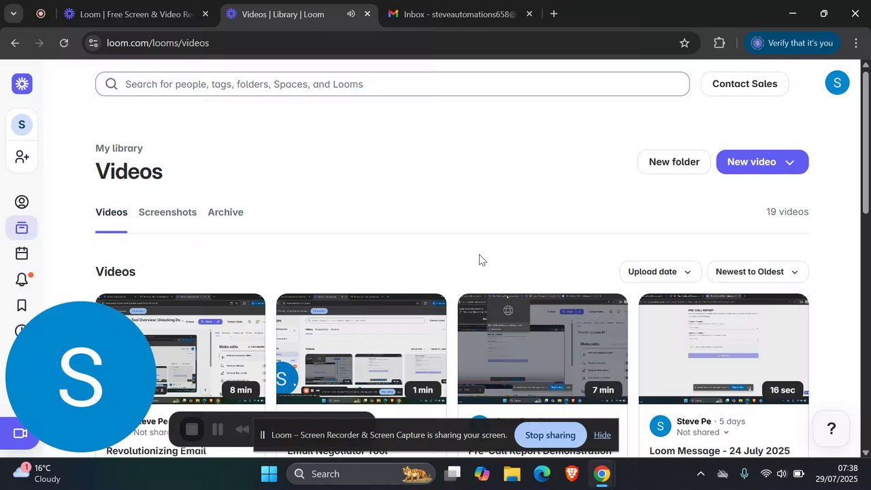Viewport: 871px width, 490px height.
Task: Click the Hide link on sharing bar
Action: (602, 435)
